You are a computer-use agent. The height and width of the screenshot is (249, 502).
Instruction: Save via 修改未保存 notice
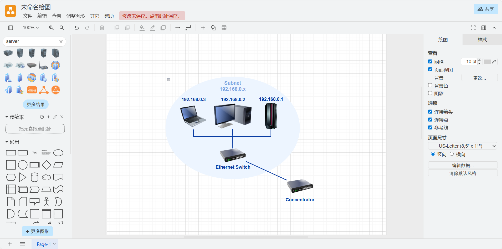pos(152,16)
